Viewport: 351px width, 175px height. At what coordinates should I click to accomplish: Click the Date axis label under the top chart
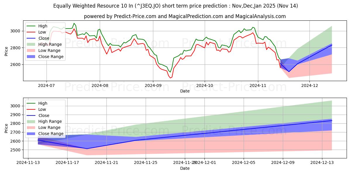pos(185,91)
